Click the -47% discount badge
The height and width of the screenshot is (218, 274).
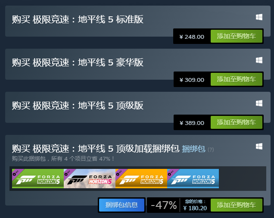pos(164,205)
